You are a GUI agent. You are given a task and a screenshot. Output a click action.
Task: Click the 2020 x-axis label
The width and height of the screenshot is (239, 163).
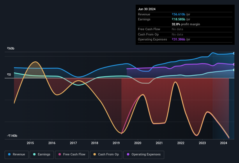click(138, 143)
